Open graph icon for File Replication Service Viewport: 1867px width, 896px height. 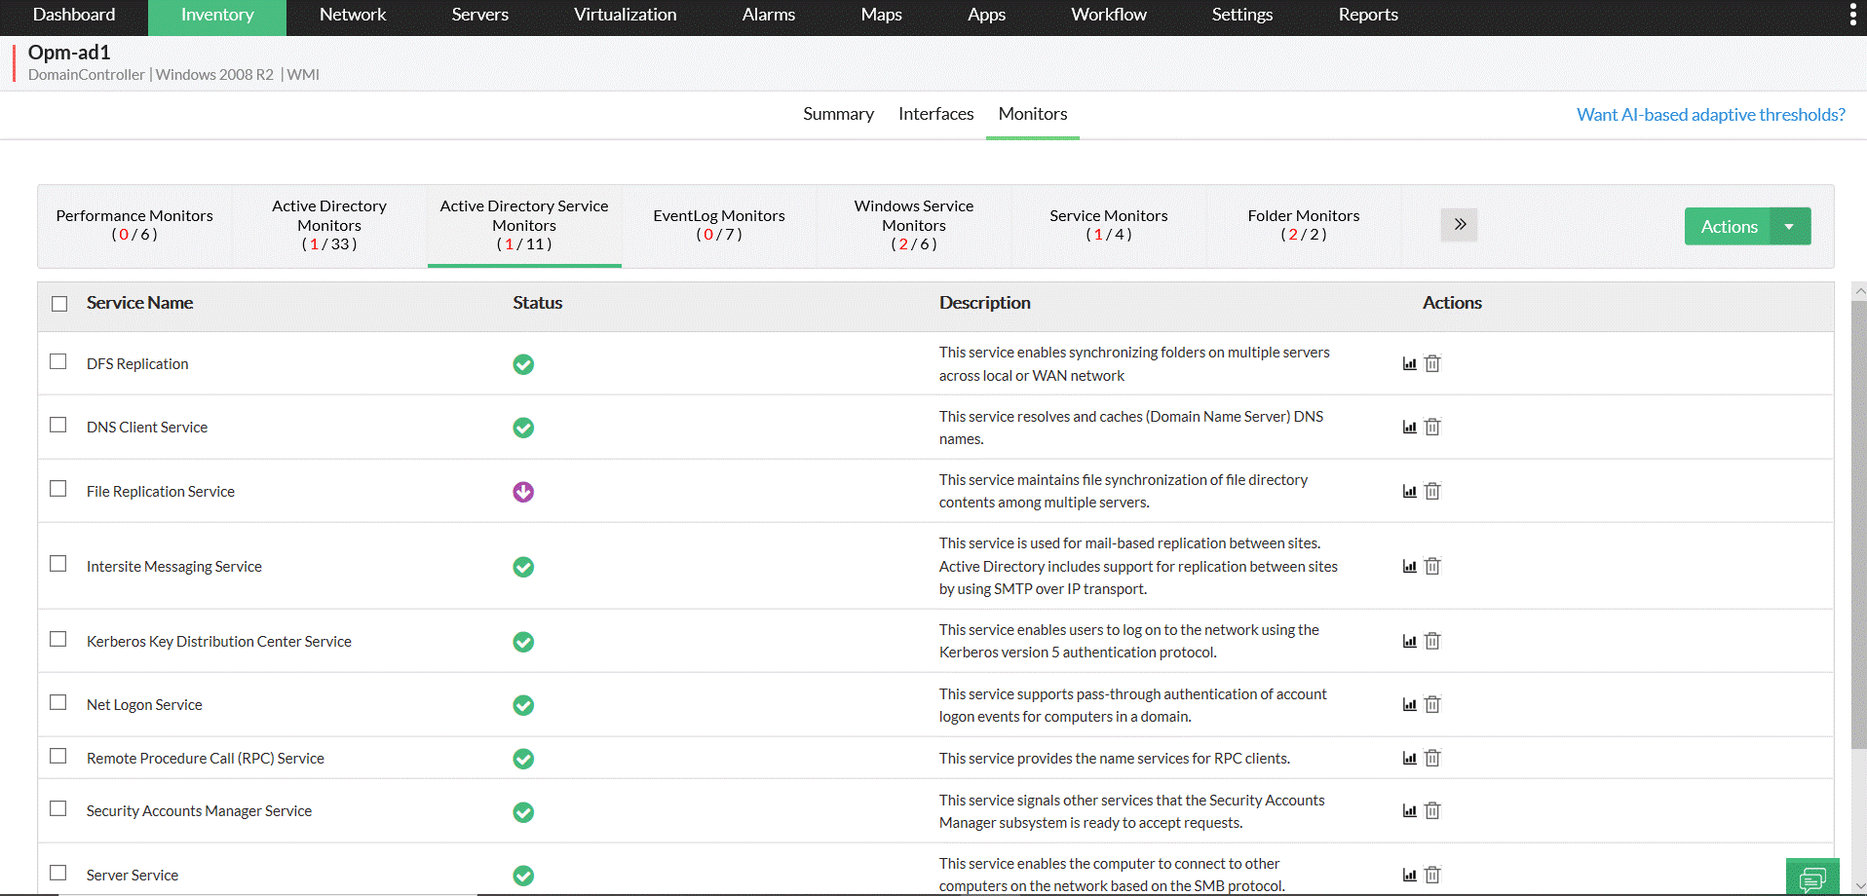[x=1409, y=492]
